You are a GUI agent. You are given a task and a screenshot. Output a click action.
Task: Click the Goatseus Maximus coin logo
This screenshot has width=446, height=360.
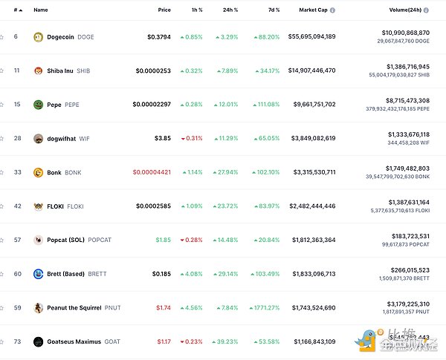[x=38, y=341]
